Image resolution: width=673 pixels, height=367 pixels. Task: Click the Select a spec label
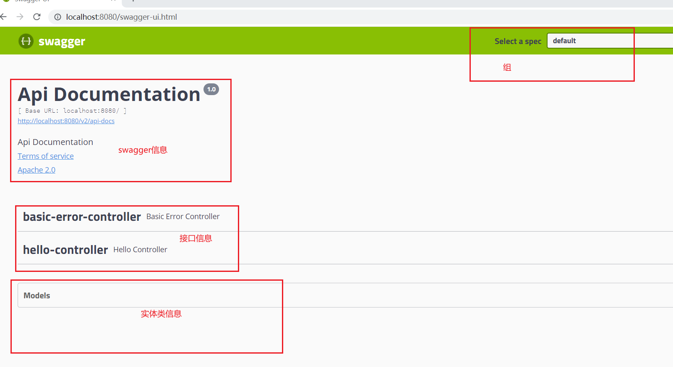coord(518,41)
